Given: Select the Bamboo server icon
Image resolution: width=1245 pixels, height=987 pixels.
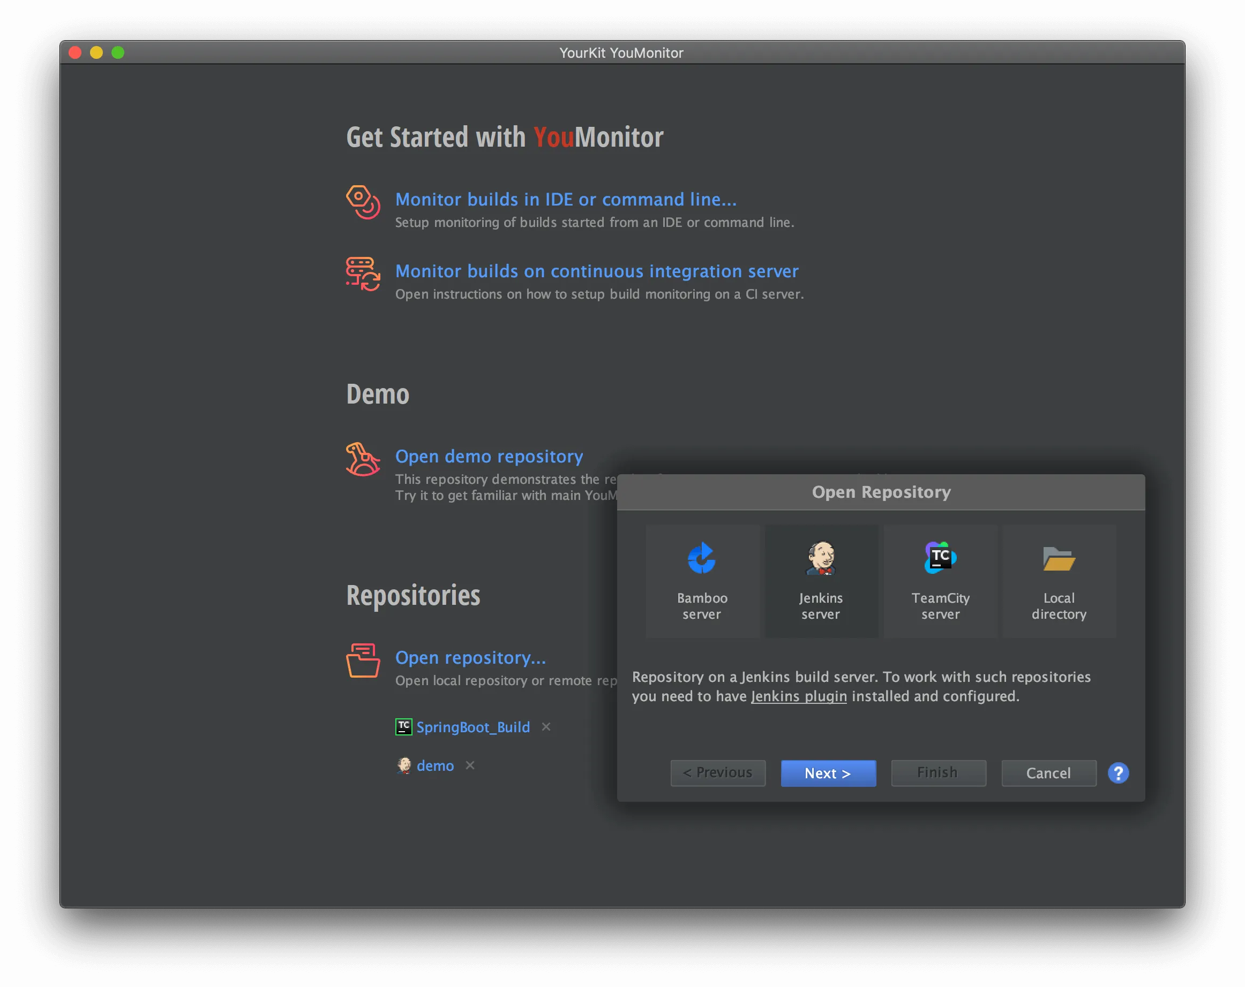Looking at the screenshot, I should (702, 558).
